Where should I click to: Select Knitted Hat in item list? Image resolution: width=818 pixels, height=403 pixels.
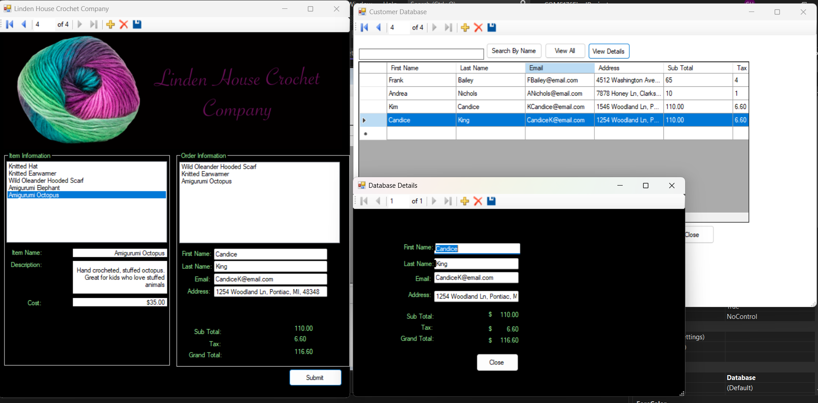tap(23, 166)
